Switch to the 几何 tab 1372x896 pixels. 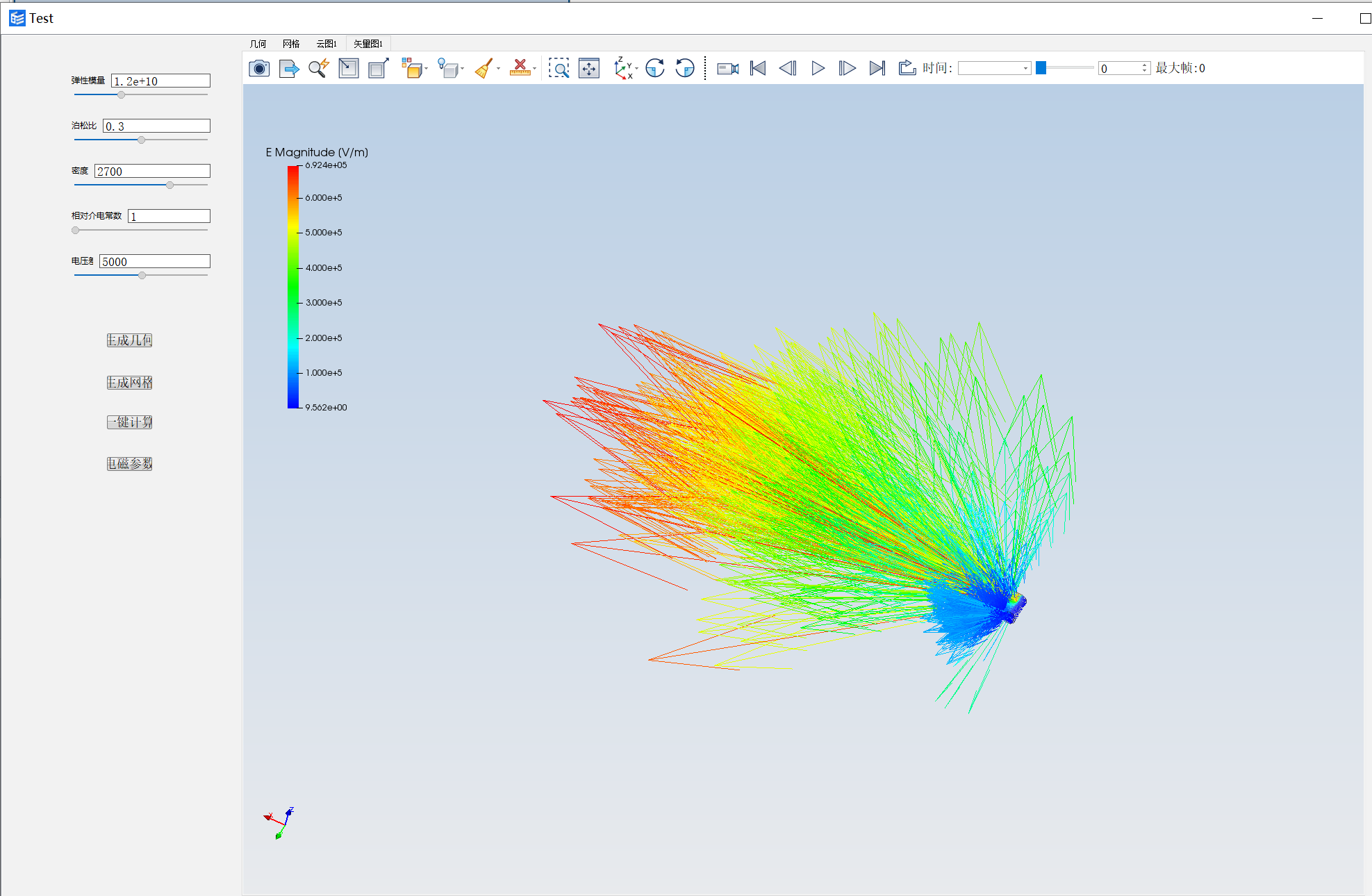[258, 44]
